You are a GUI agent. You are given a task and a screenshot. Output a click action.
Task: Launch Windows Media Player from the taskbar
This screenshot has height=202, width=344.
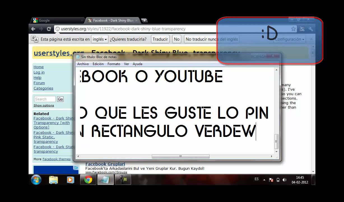70,180
